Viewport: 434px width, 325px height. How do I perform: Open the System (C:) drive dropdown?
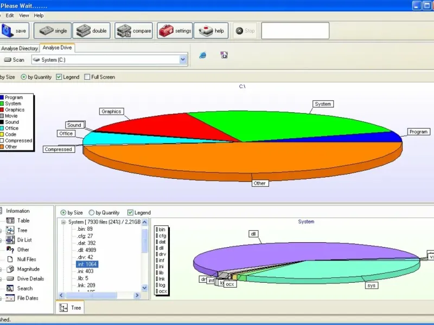point(183,60)
